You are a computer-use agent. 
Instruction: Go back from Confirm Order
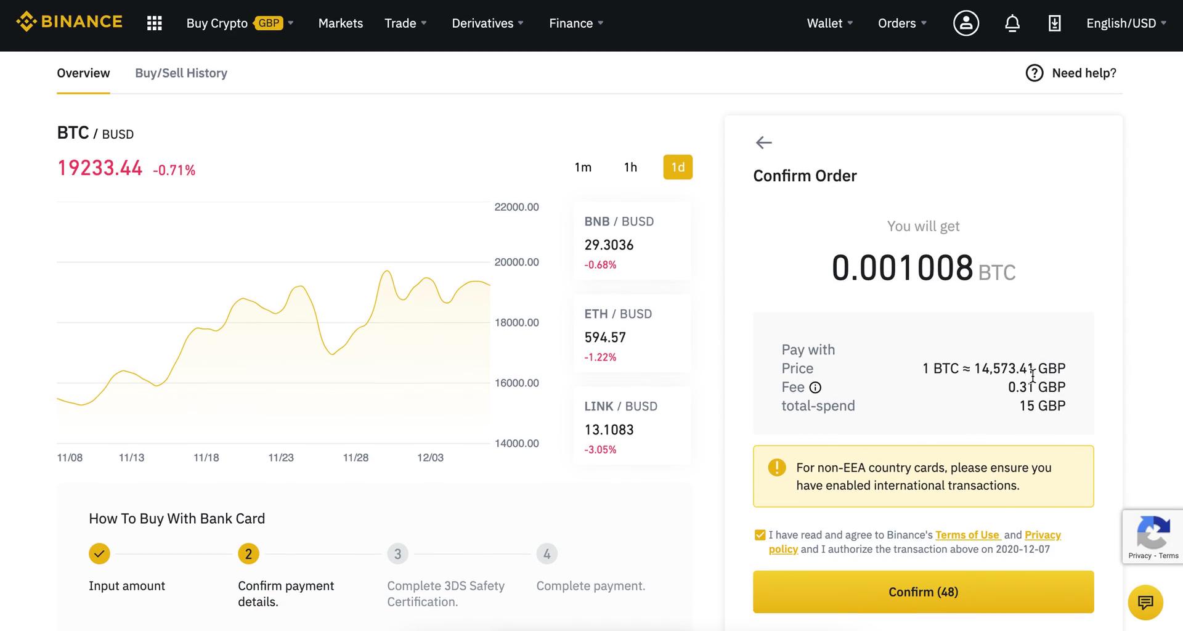(x=763, y=142)
